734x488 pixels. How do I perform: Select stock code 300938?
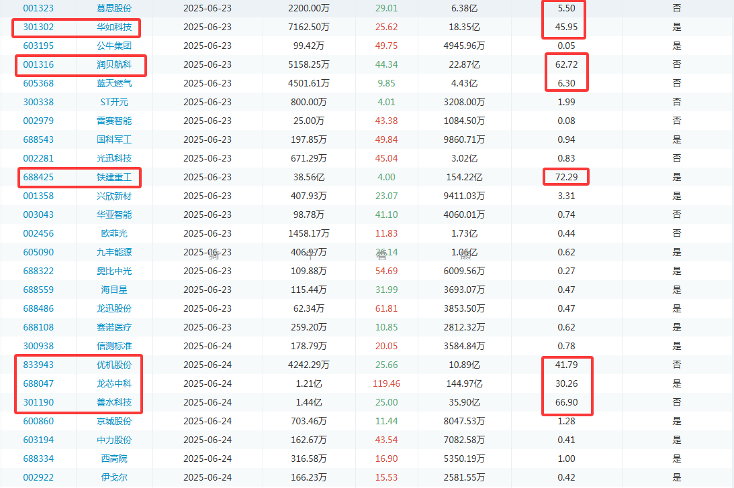[x=38, y=346]
